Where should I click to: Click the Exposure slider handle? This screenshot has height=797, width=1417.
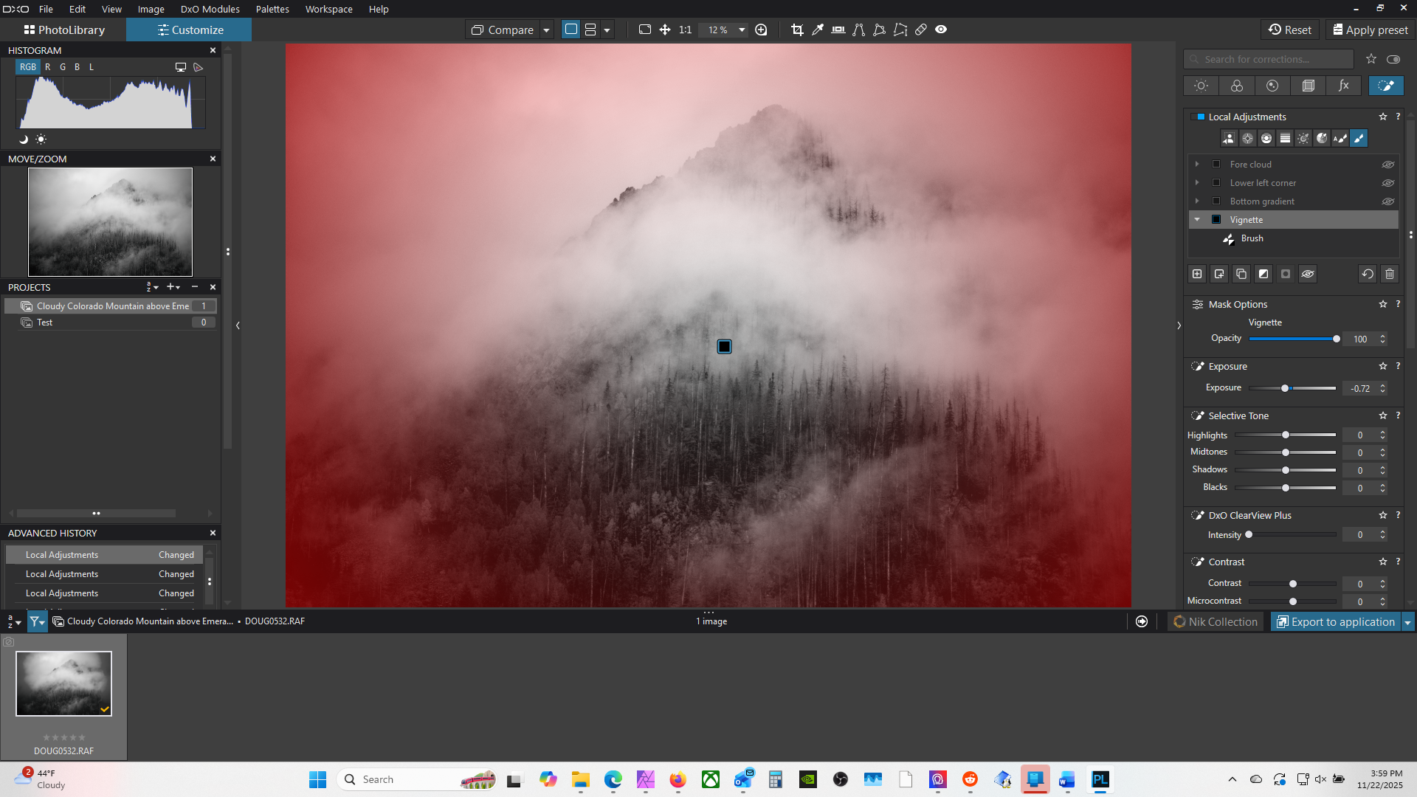[x=1285, y=388]
